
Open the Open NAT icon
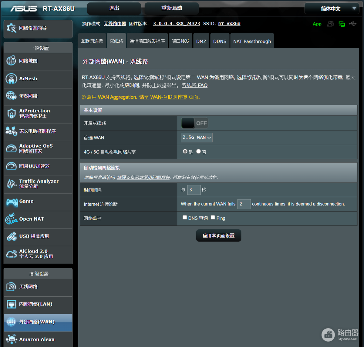(11, 219)
